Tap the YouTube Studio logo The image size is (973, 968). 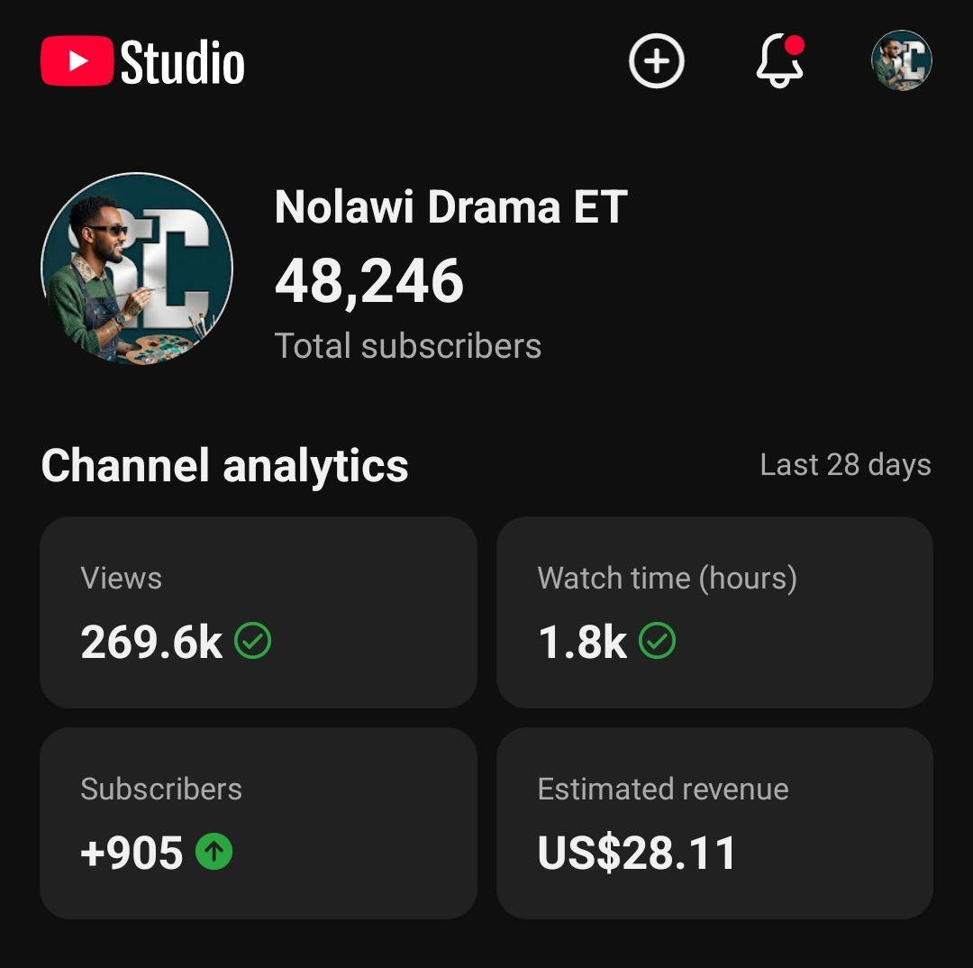[x=142, y=61]
